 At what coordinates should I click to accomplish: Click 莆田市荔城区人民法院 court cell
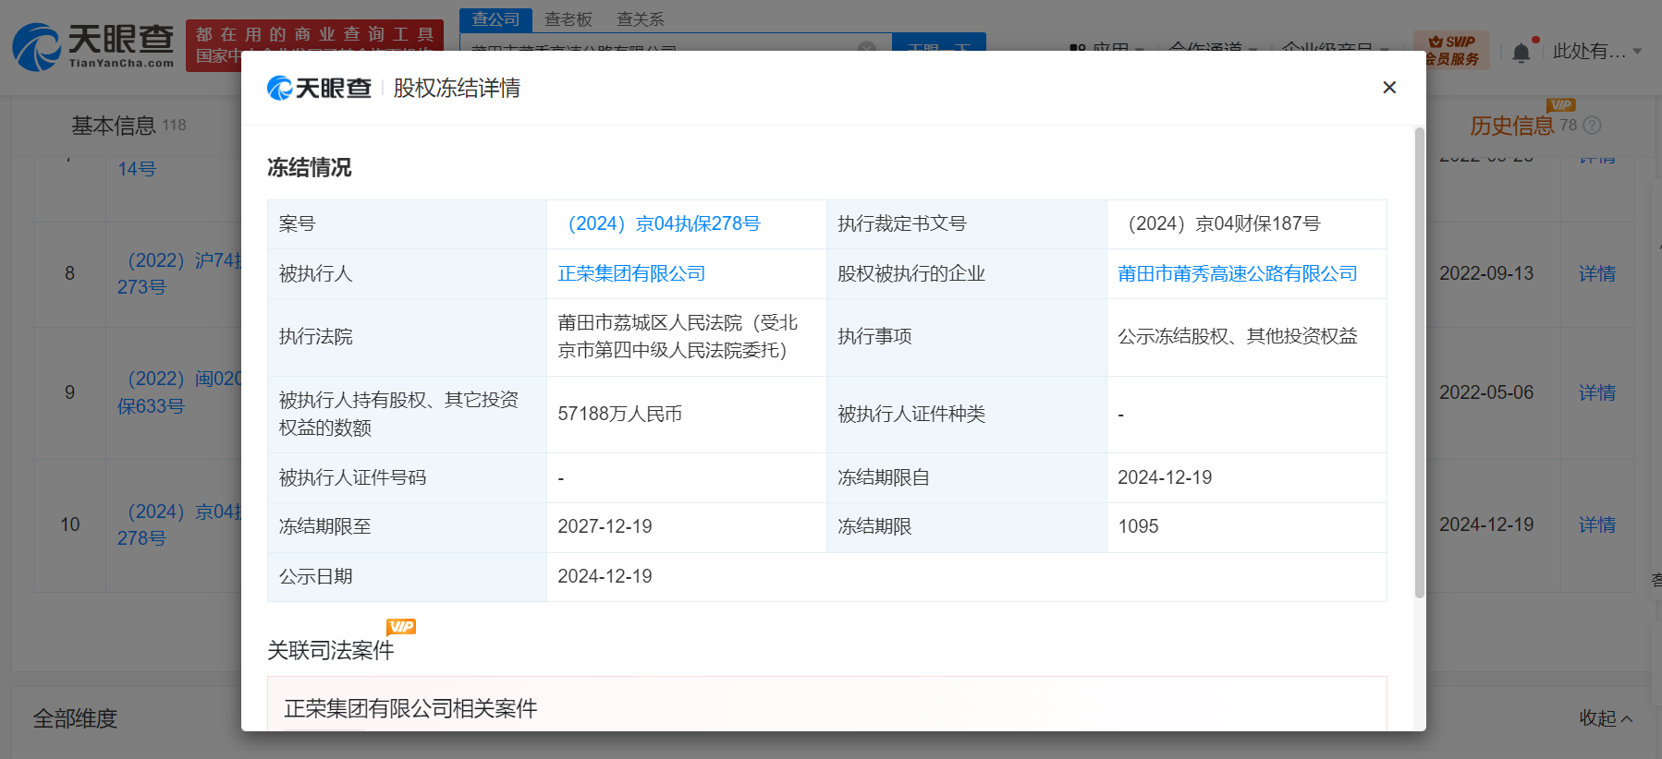pos(686,336)
